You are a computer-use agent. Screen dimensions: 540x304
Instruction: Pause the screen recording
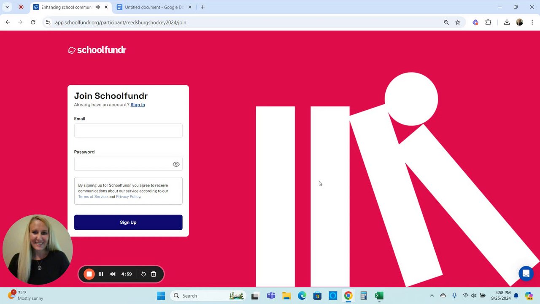click(101, 274)
